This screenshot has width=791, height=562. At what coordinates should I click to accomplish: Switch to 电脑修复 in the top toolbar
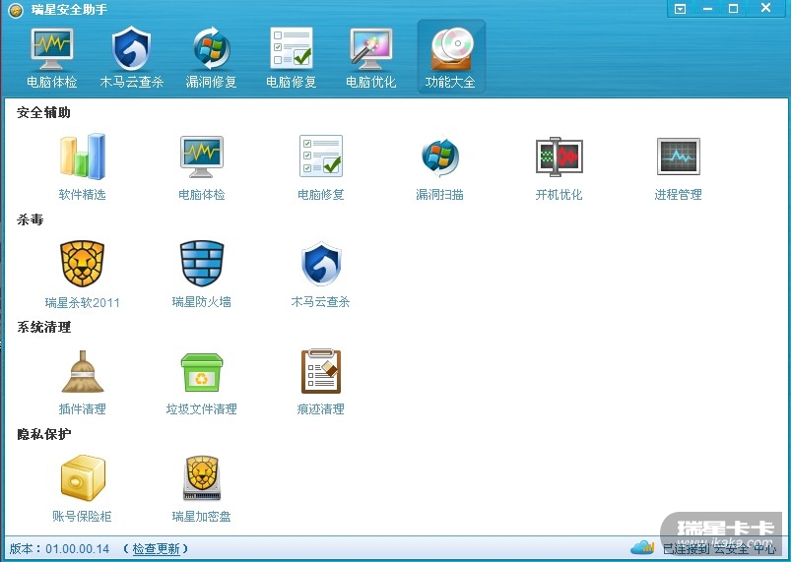click(x=291, y=58)
